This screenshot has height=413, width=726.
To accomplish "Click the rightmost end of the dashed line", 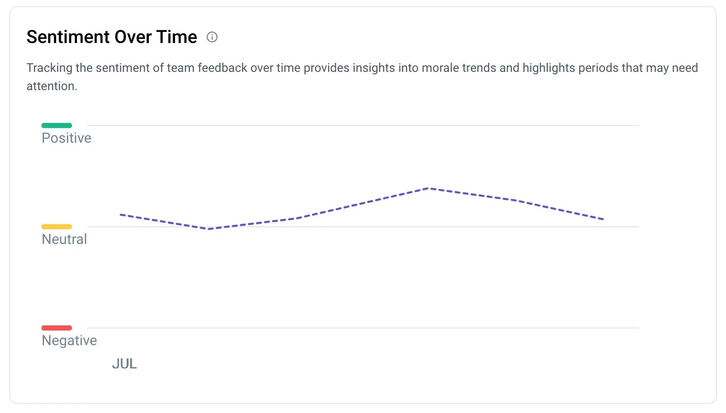I will pyautogui.click(x=603, y=219).
